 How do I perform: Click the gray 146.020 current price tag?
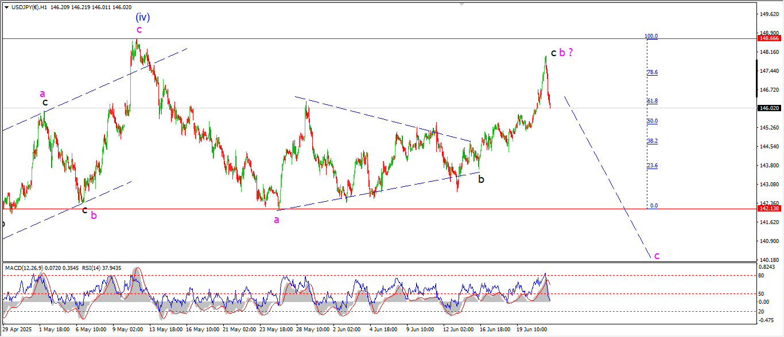pyautogui.click(x=769, y=108)
